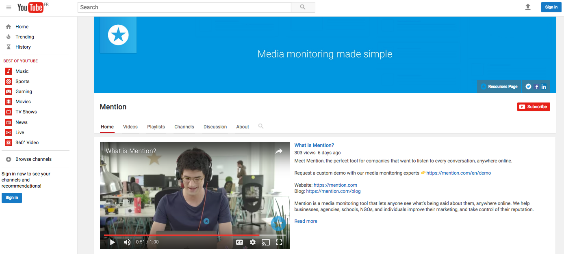Screen dimensions: 564x254
Task: Open the Live category
Action: click(15, 132)
